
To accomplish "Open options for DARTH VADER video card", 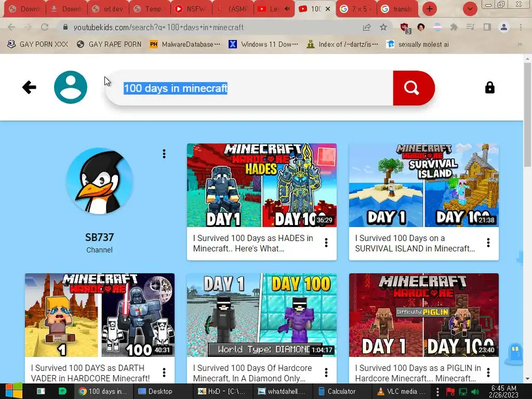I will tap(164, 373).
